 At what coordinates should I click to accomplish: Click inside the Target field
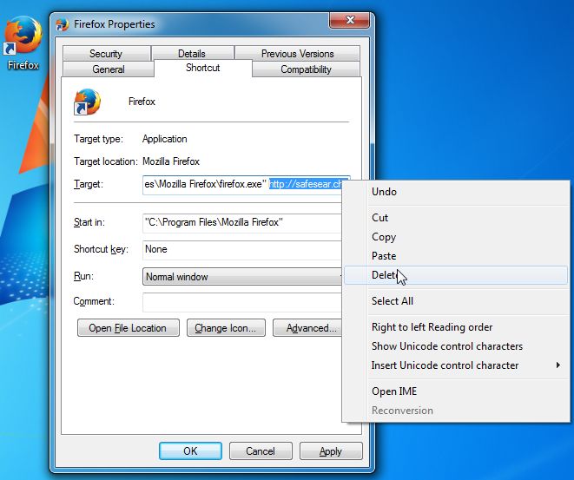[x=242, y=184]
